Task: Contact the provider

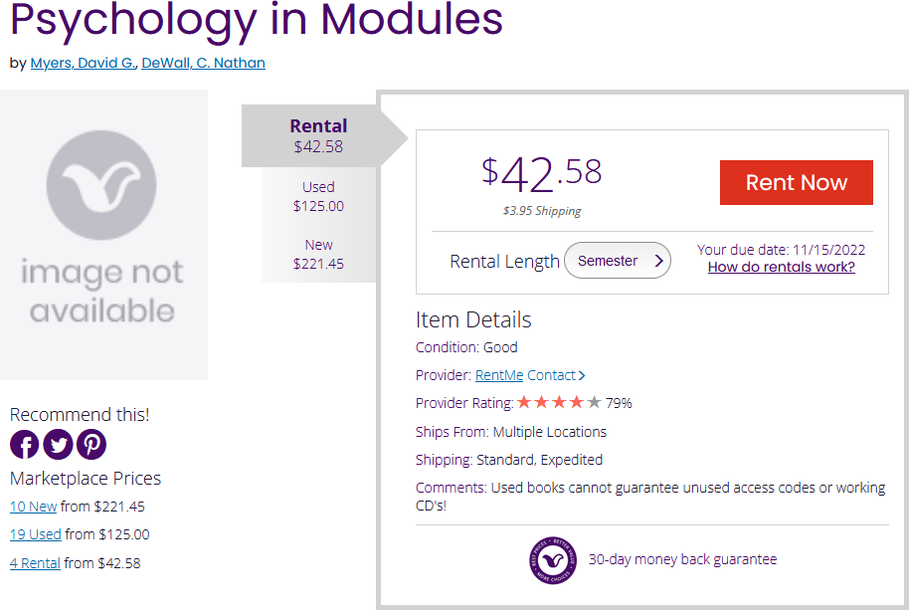Action: point(551,375)
